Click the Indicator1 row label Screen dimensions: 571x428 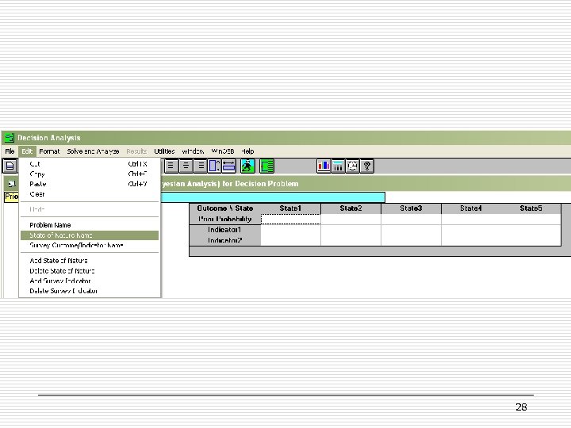click(225, 230)
